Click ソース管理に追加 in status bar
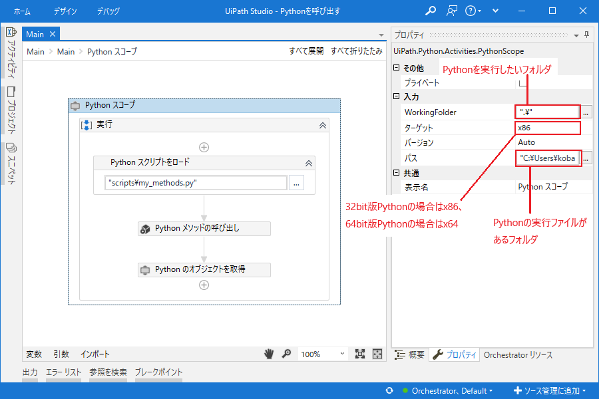The height and width of the screenshot is (399, 599). [x=550, y=390]
